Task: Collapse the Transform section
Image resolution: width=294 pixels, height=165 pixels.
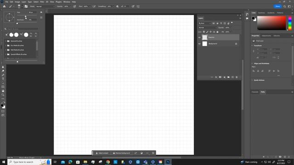Action: point(252,45)
